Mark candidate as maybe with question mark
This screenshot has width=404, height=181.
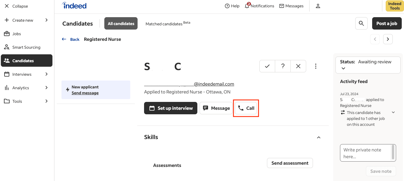click(283, 66)
